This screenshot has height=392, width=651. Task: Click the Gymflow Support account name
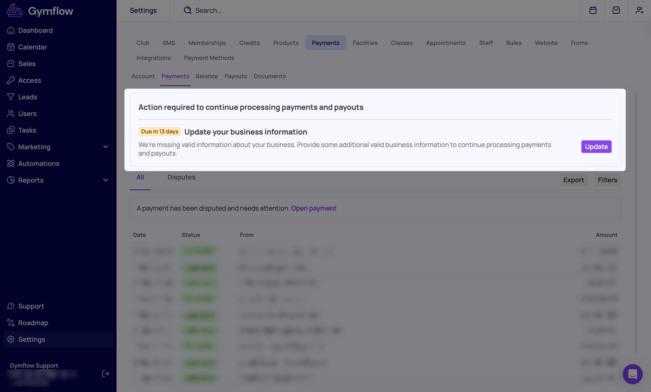[x=34, y=365]
